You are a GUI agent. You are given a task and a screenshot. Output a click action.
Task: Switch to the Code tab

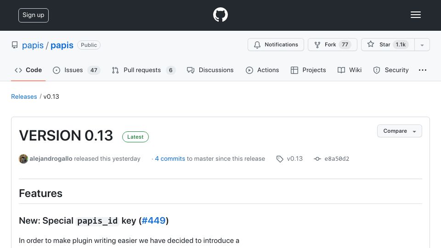coord(28,70)
